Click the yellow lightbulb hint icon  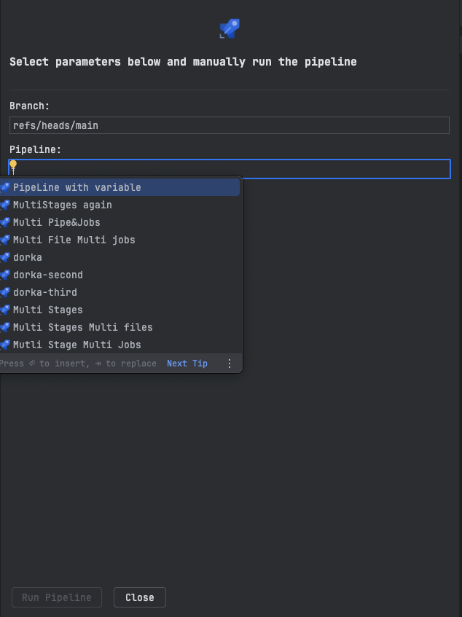pyautogui.click(x=13, y=165)
